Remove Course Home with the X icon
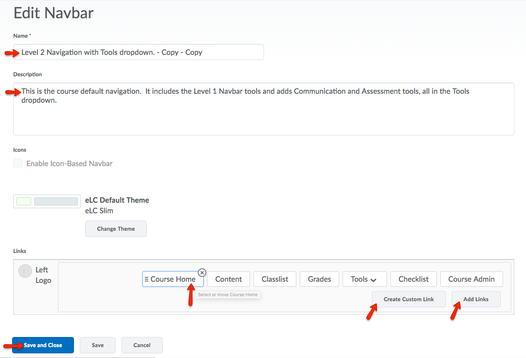 (x=202, y=273)
